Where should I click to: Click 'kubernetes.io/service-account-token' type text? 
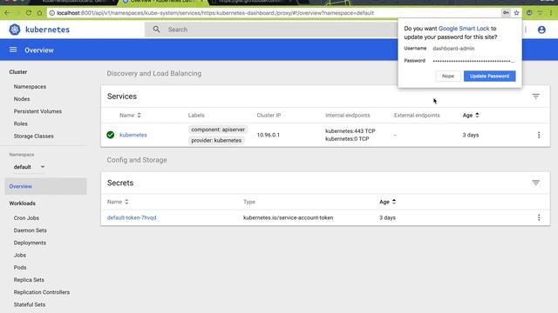tap(289, 217)
